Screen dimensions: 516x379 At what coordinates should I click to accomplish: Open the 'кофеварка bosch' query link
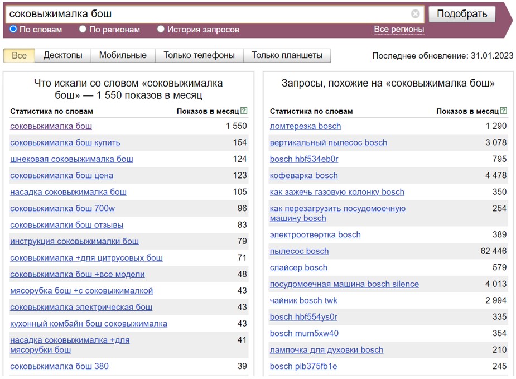pos(303,175)
